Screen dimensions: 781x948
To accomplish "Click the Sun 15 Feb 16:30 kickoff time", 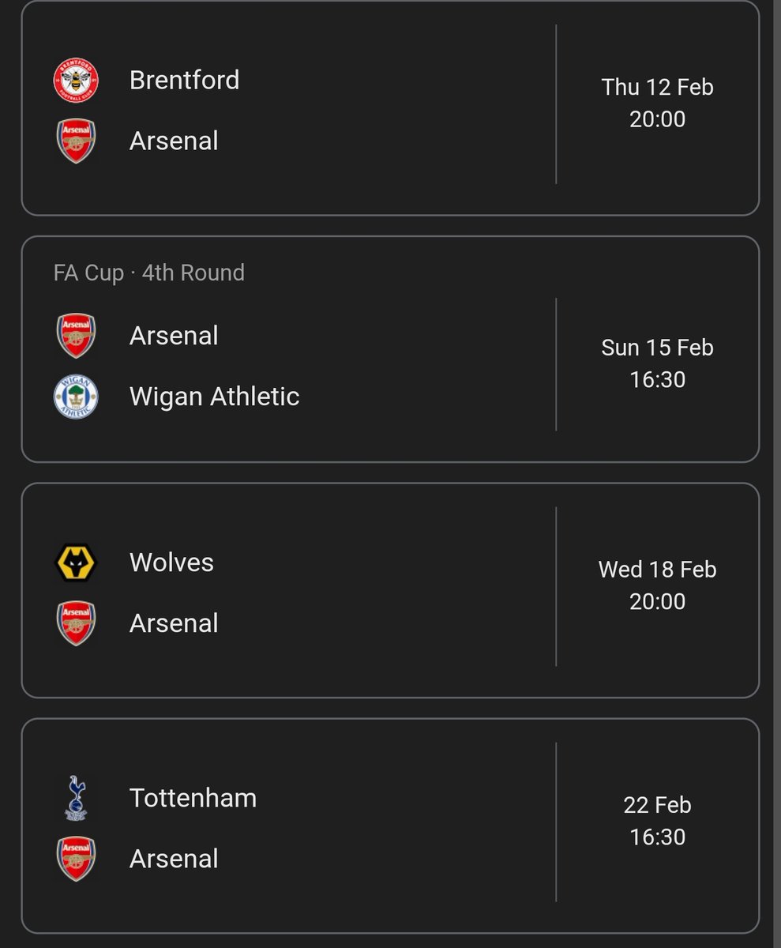I will 657,363.
